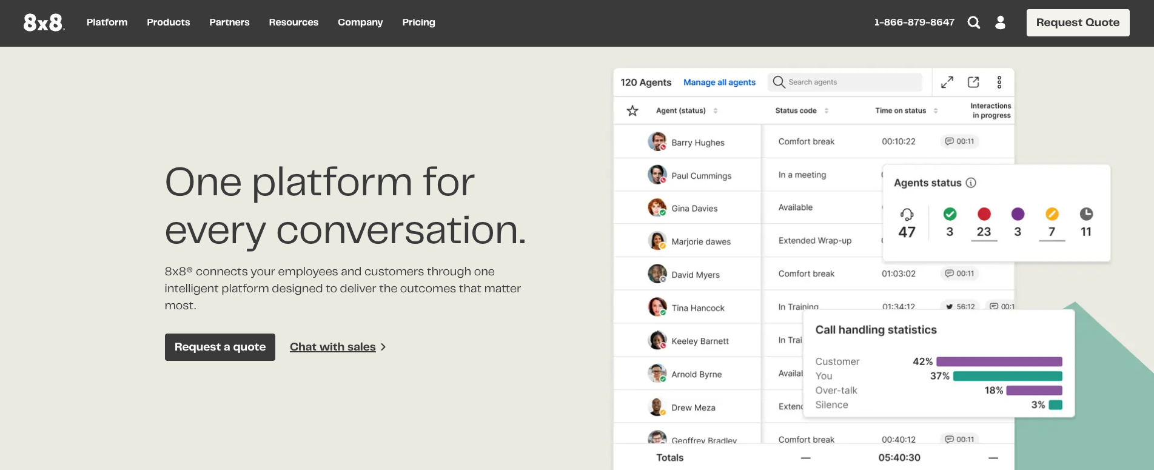1154x470 pixels.
Task: Click Tina Hancock's avatar
Action: pos(657,307)
